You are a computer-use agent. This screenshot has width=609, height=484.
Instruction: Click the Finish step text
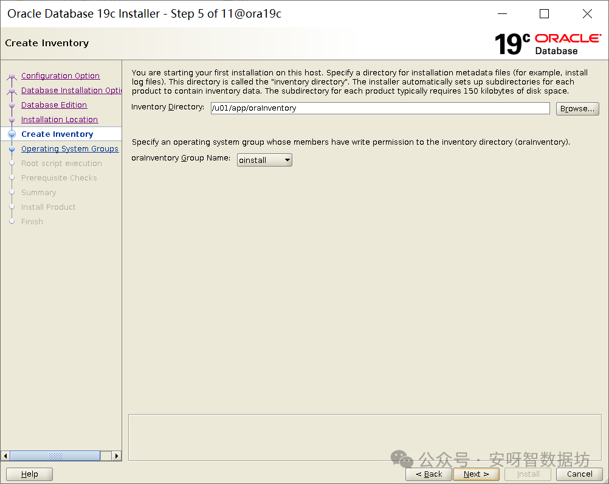coord(32,222)
